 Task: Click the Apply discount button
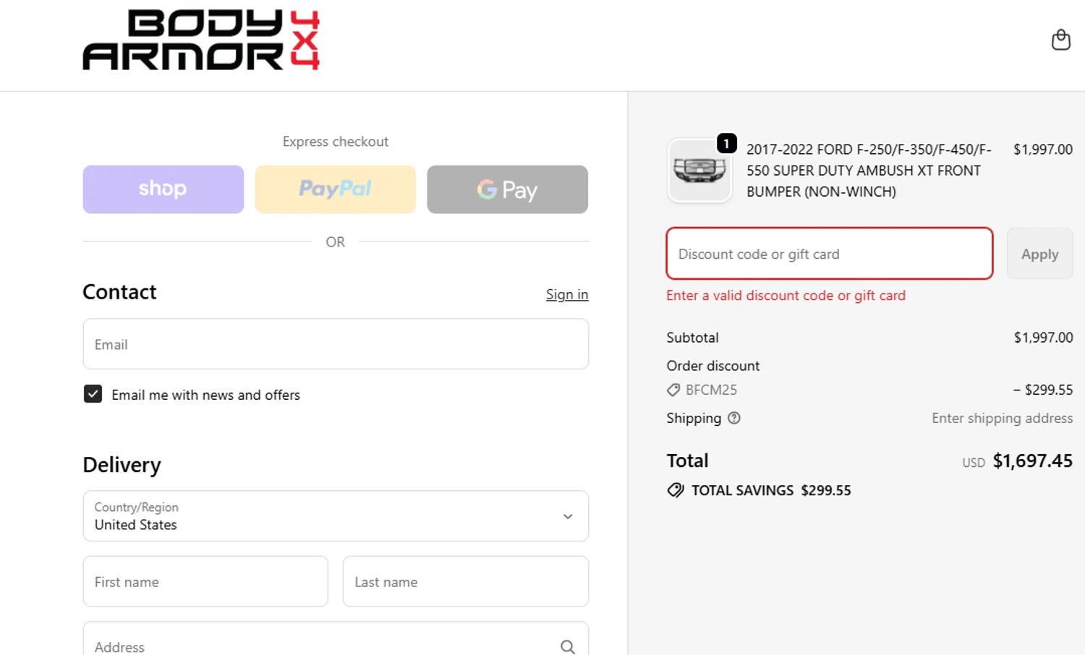point(1039,254)
